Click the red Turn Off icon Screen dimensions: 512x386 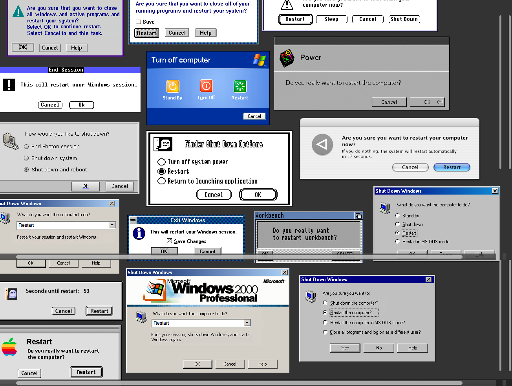[x=206, y=86]
